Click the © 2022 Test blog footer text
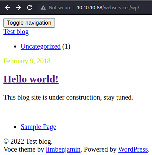The height and width of the screenshot is (155, 152). [x=28, y=141]
